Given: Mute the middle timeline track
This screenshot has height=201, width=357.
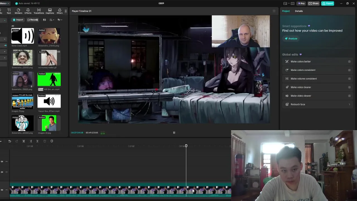Looking at the screenshot, I should click(2, 172).
